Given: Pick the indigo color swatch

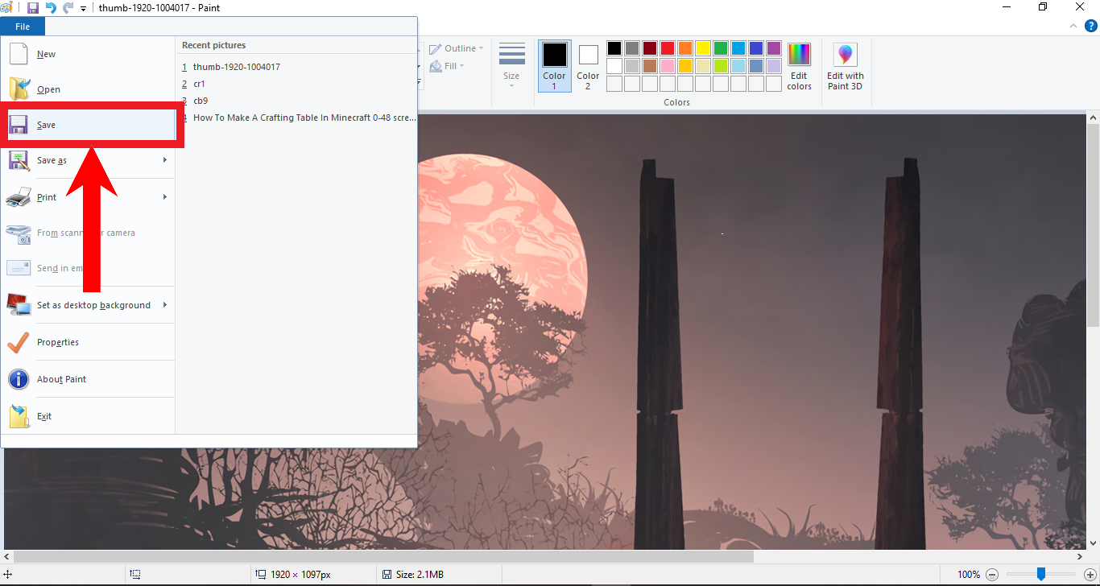Looking at the screenshot, I should pyautogui.click(x=756, y=48).
